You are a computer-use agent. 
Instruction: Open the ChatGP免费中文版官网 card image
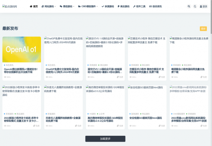click(63, 49)
